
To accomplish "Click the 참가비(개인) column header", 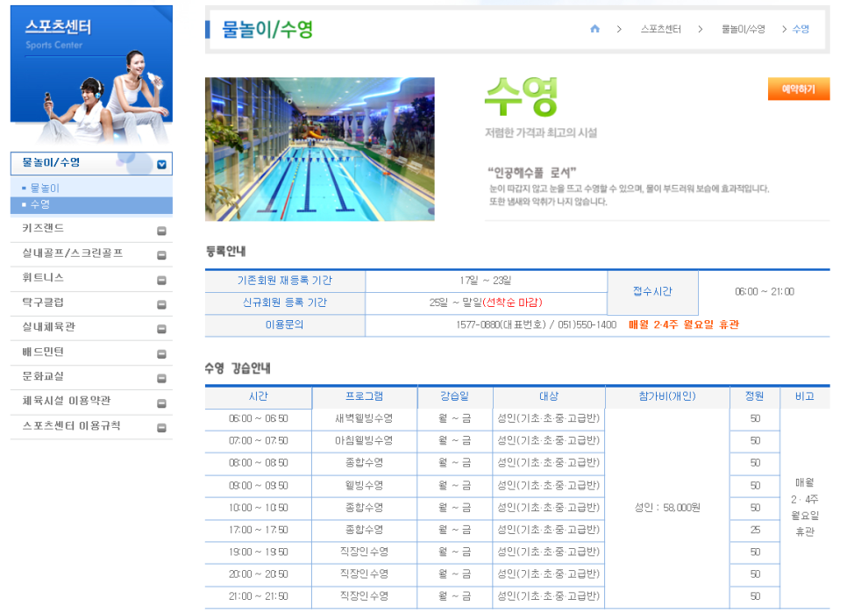I will pyautogui.click(x=667, y=396).
